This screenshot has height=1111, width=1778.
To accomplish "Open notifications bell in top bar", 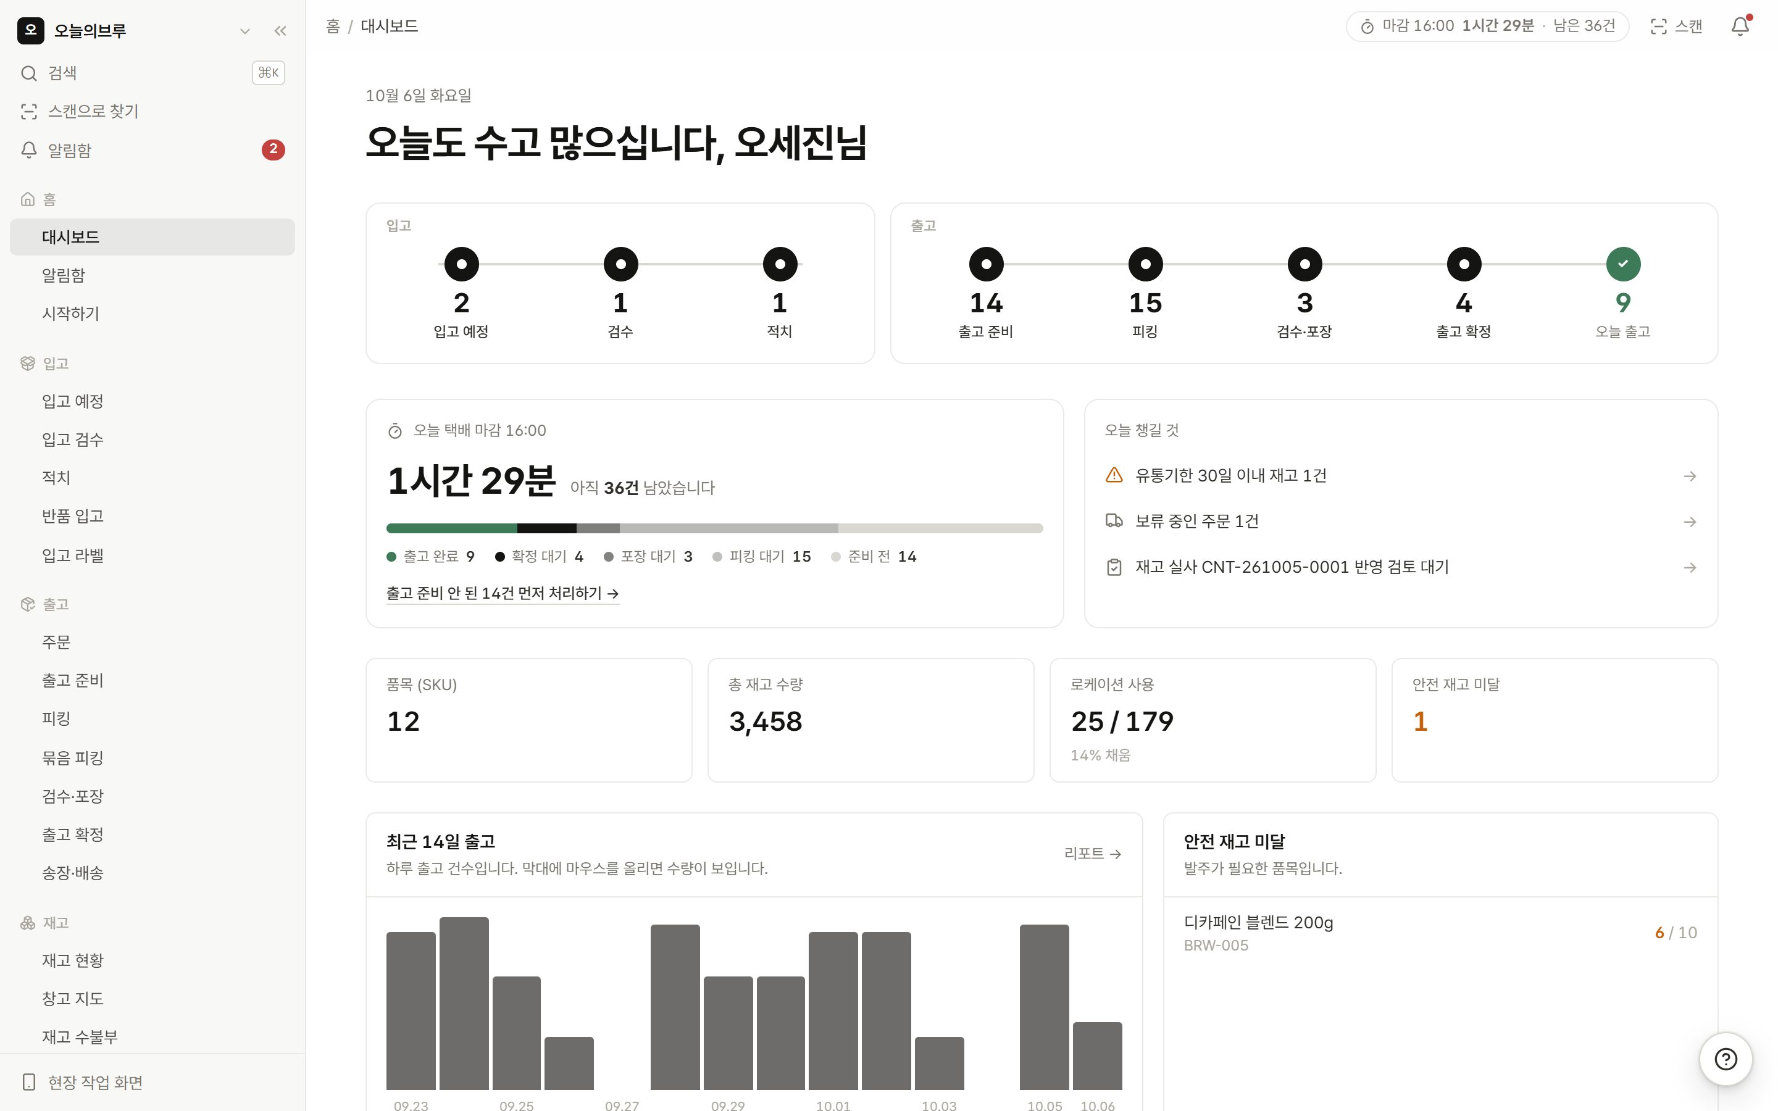I will point(1740,27).
